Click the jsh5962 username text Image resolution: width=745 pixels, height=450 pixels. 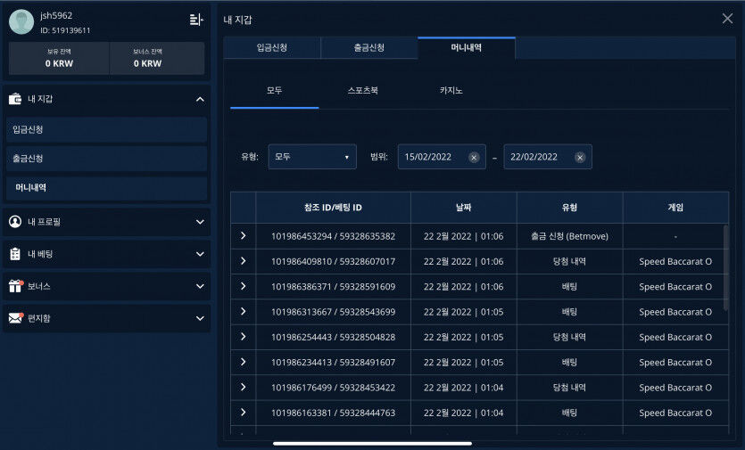click(x=56, y=15)
